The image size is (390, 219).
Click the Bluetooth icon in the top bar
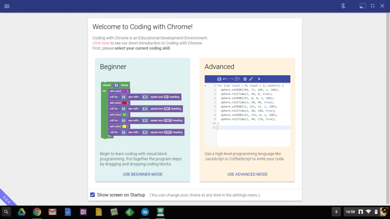click(342, 6)
